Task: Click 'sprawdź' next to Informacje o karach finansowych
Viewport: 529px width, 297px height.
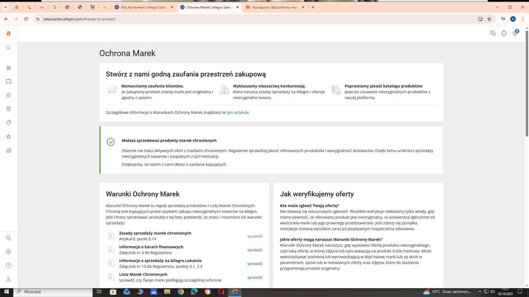Action: click(x=254, y=250)
